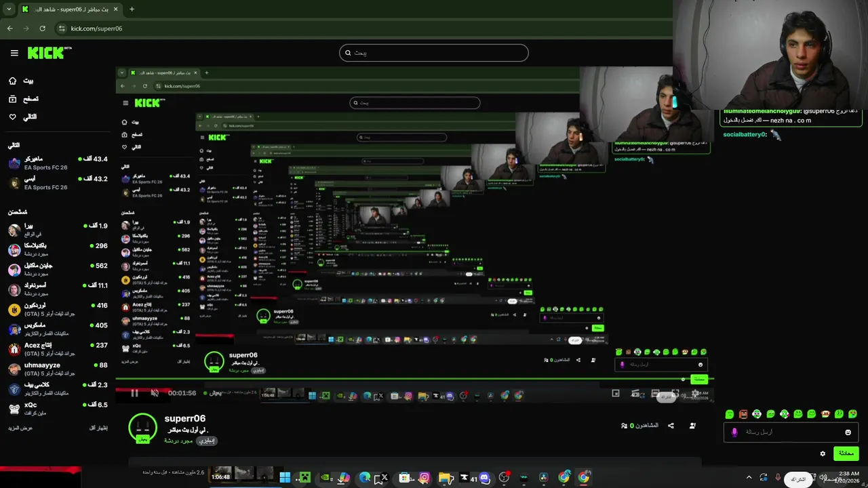Enter fullscreen on the video player
Image resolution: width=868 pixels, height=488 pixels.
click(x=675, y=393)
